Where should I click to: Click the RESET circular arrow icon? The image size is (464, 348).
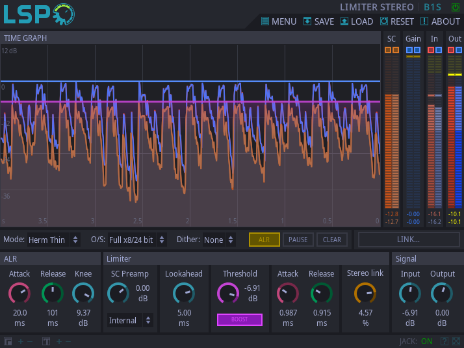pos(384,21)
